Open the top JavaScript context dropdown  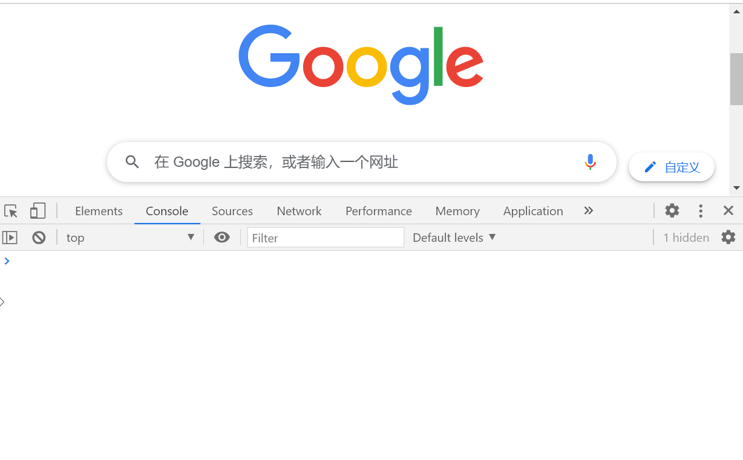pos(131,238)
